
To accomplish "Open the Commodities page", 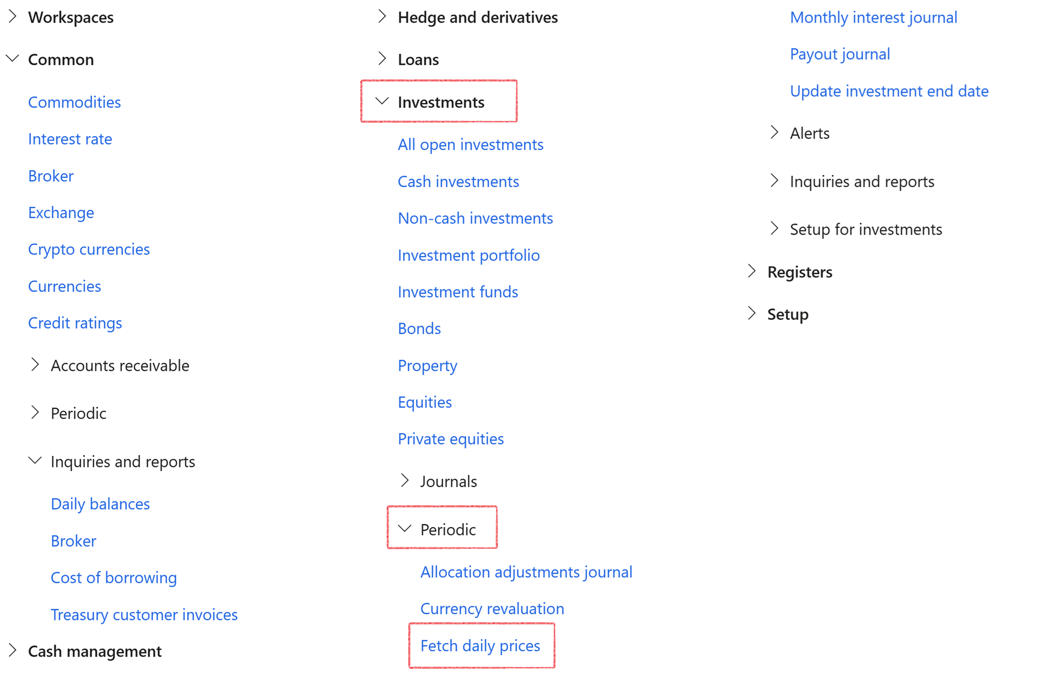I will [x=74, y=102].
